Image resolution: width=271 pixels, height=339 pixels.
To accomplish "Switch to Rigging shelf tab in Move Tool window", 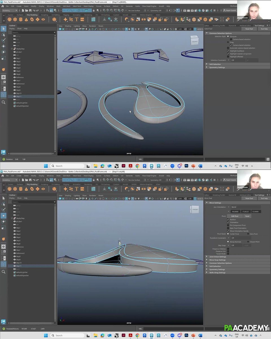I will point(66,184).
